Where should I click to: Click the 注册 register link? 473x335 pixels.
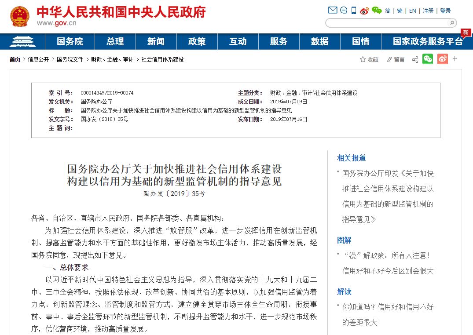coord(428,11)
